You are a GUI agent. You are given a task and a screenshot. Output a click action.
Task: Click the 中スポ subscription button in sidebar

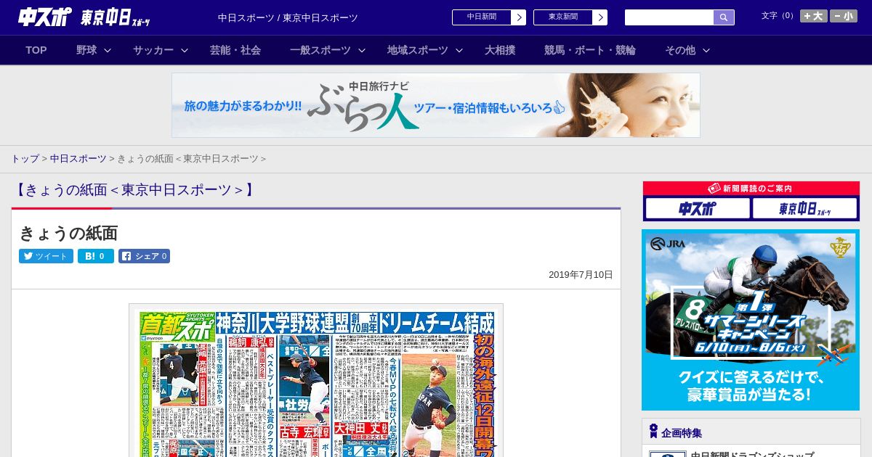698,209
